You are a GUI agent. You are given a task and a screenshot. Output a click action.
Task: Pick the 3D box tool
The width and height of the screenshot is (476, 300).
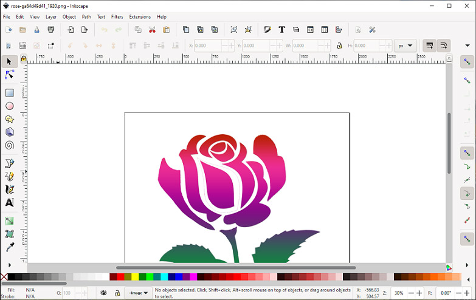coord(9,132)
